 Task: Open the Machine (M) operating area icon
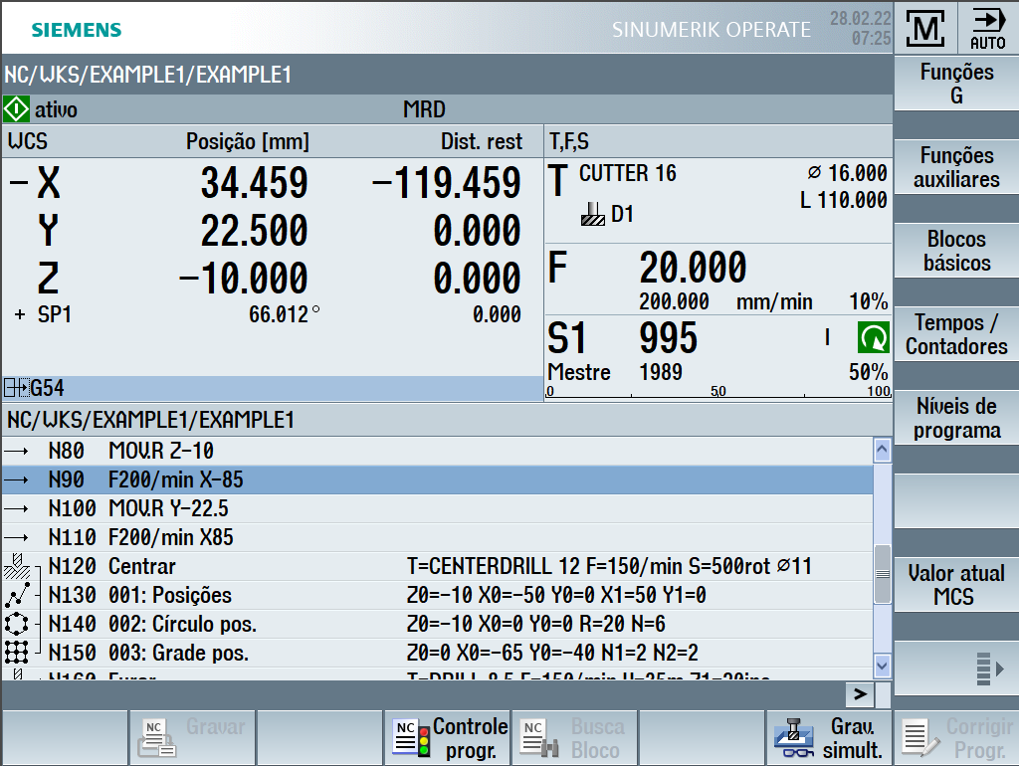coord(925,28)
